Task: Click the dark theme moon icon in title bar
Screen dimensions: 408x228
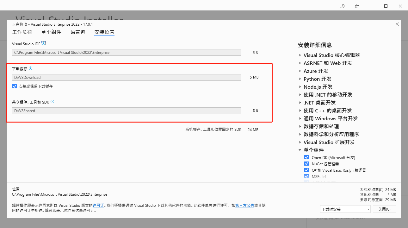Action: coord(342,6)
